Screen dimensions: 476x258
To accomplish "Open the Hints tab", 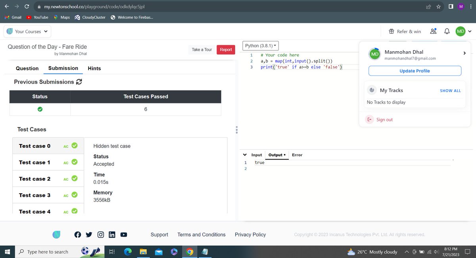I will coord(94,68).
